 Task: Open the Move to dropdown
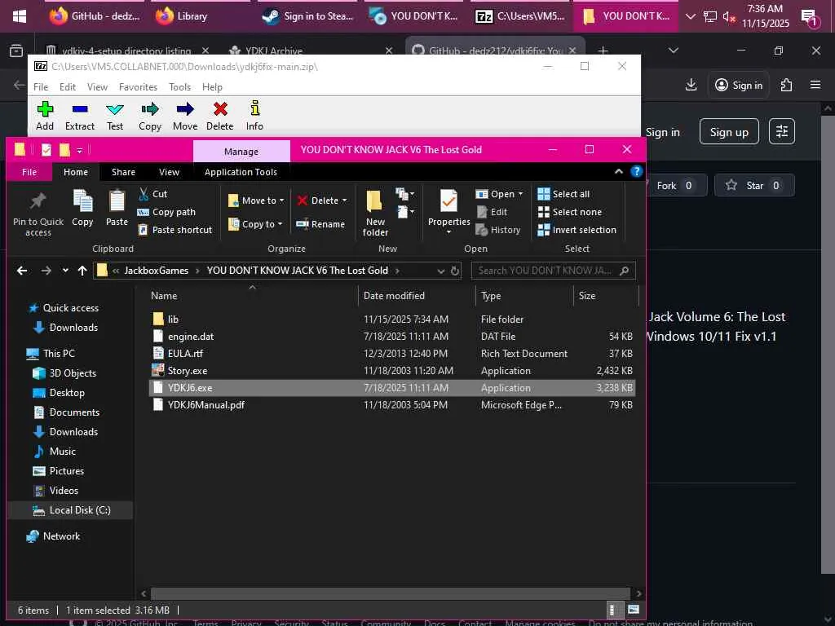(256, 201)
